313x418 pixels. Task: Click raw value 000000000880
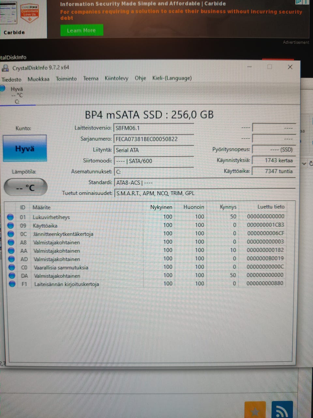click(x=265, y=283)
